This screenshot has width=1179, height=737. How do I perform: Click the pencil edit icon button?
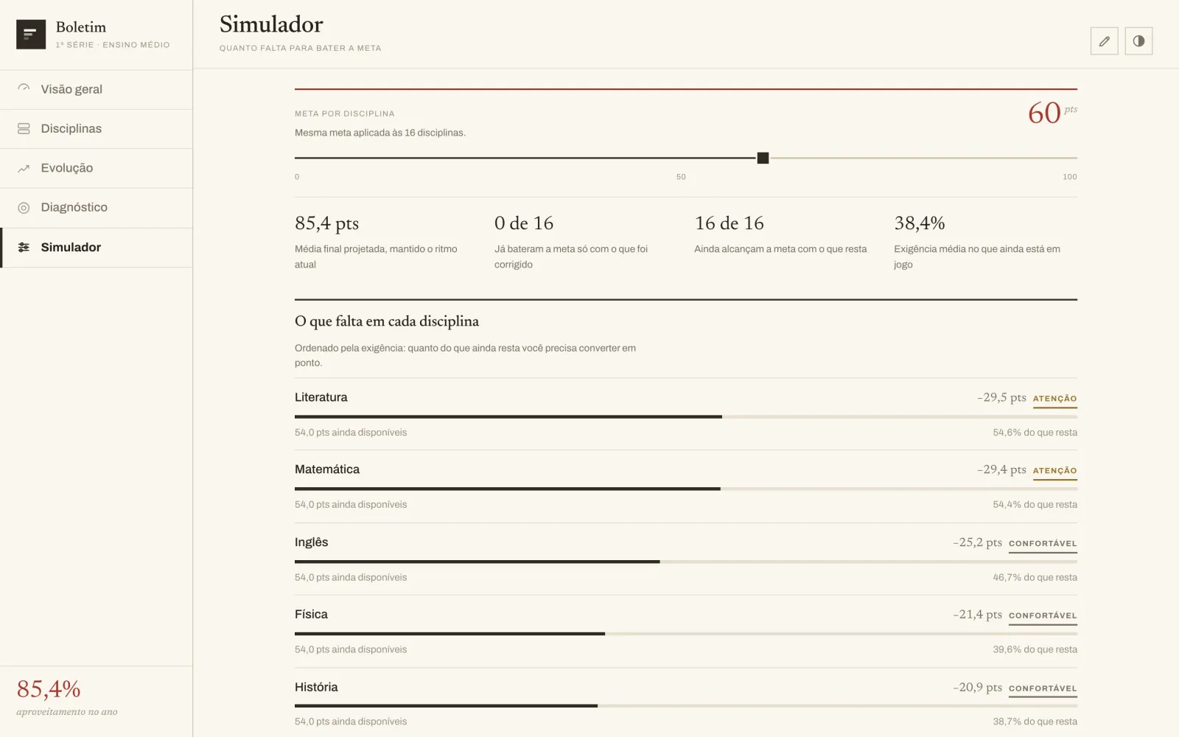pyautogui.click(x=1104, y=41)
